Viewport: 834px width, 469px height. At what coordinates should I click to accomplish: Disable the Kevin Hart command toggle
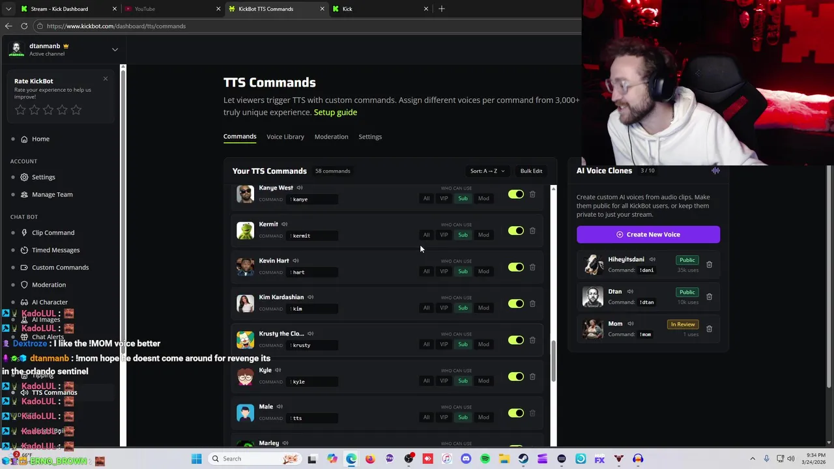[x=516, y=267]
